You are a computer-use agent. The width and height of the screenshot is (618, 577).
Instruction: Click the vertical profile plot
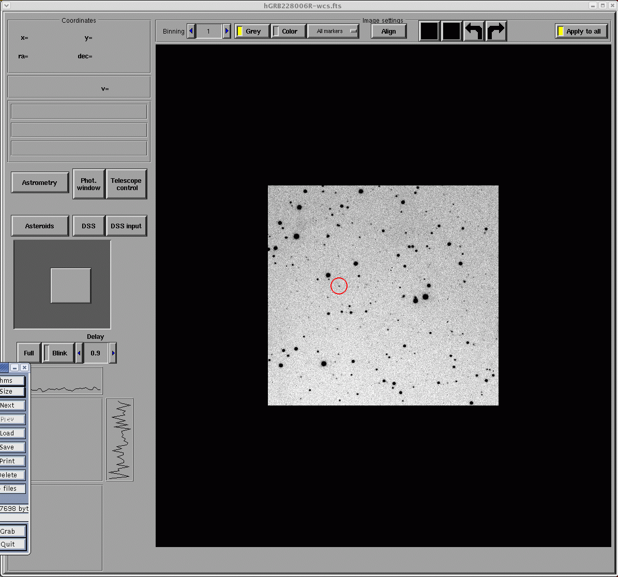120,440
